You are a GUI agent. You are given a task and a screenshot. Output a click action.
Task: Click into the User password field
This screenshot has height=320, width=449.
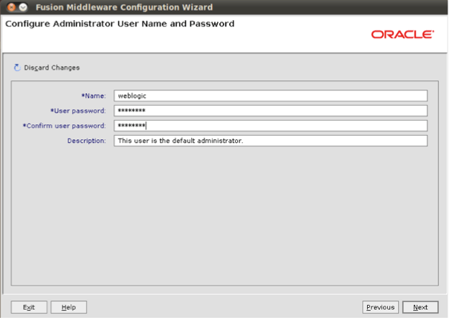point(270,110)
